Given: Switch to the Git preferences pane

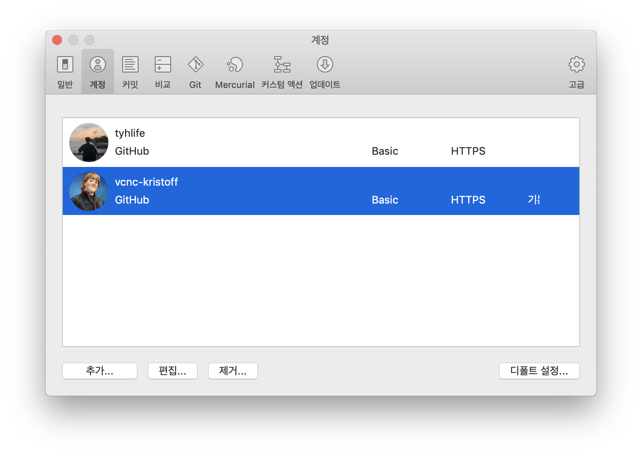Looking at the screenshot, I should 196,72.
